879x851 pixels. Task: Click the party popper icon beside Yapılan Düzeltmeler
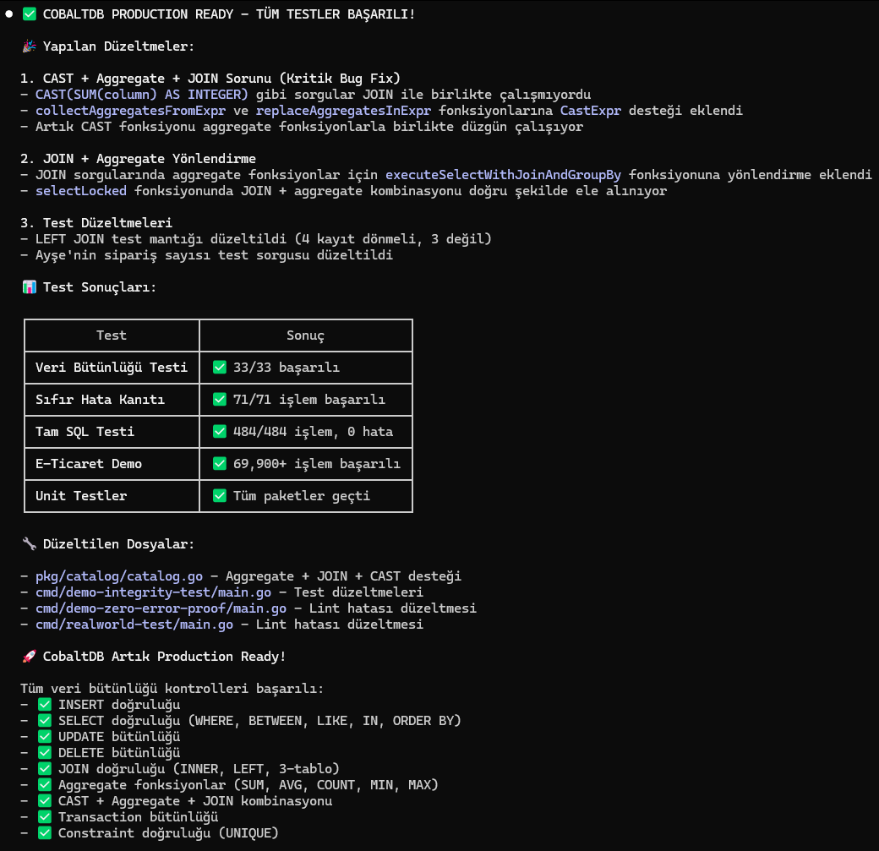coord(29,46)
